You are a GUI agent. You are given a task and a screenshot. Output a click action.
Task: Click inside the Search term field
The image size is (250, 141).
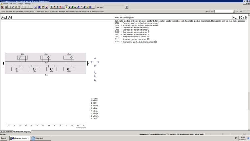pos(224,11)
